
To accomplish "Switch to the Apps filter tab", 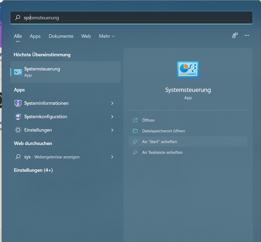I will coord(35,36).
